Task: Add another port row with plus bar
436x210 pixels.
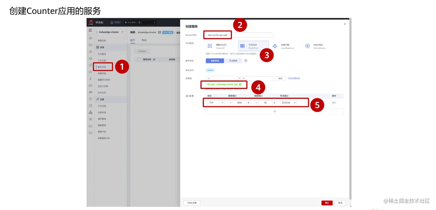Action: (275, 111)
